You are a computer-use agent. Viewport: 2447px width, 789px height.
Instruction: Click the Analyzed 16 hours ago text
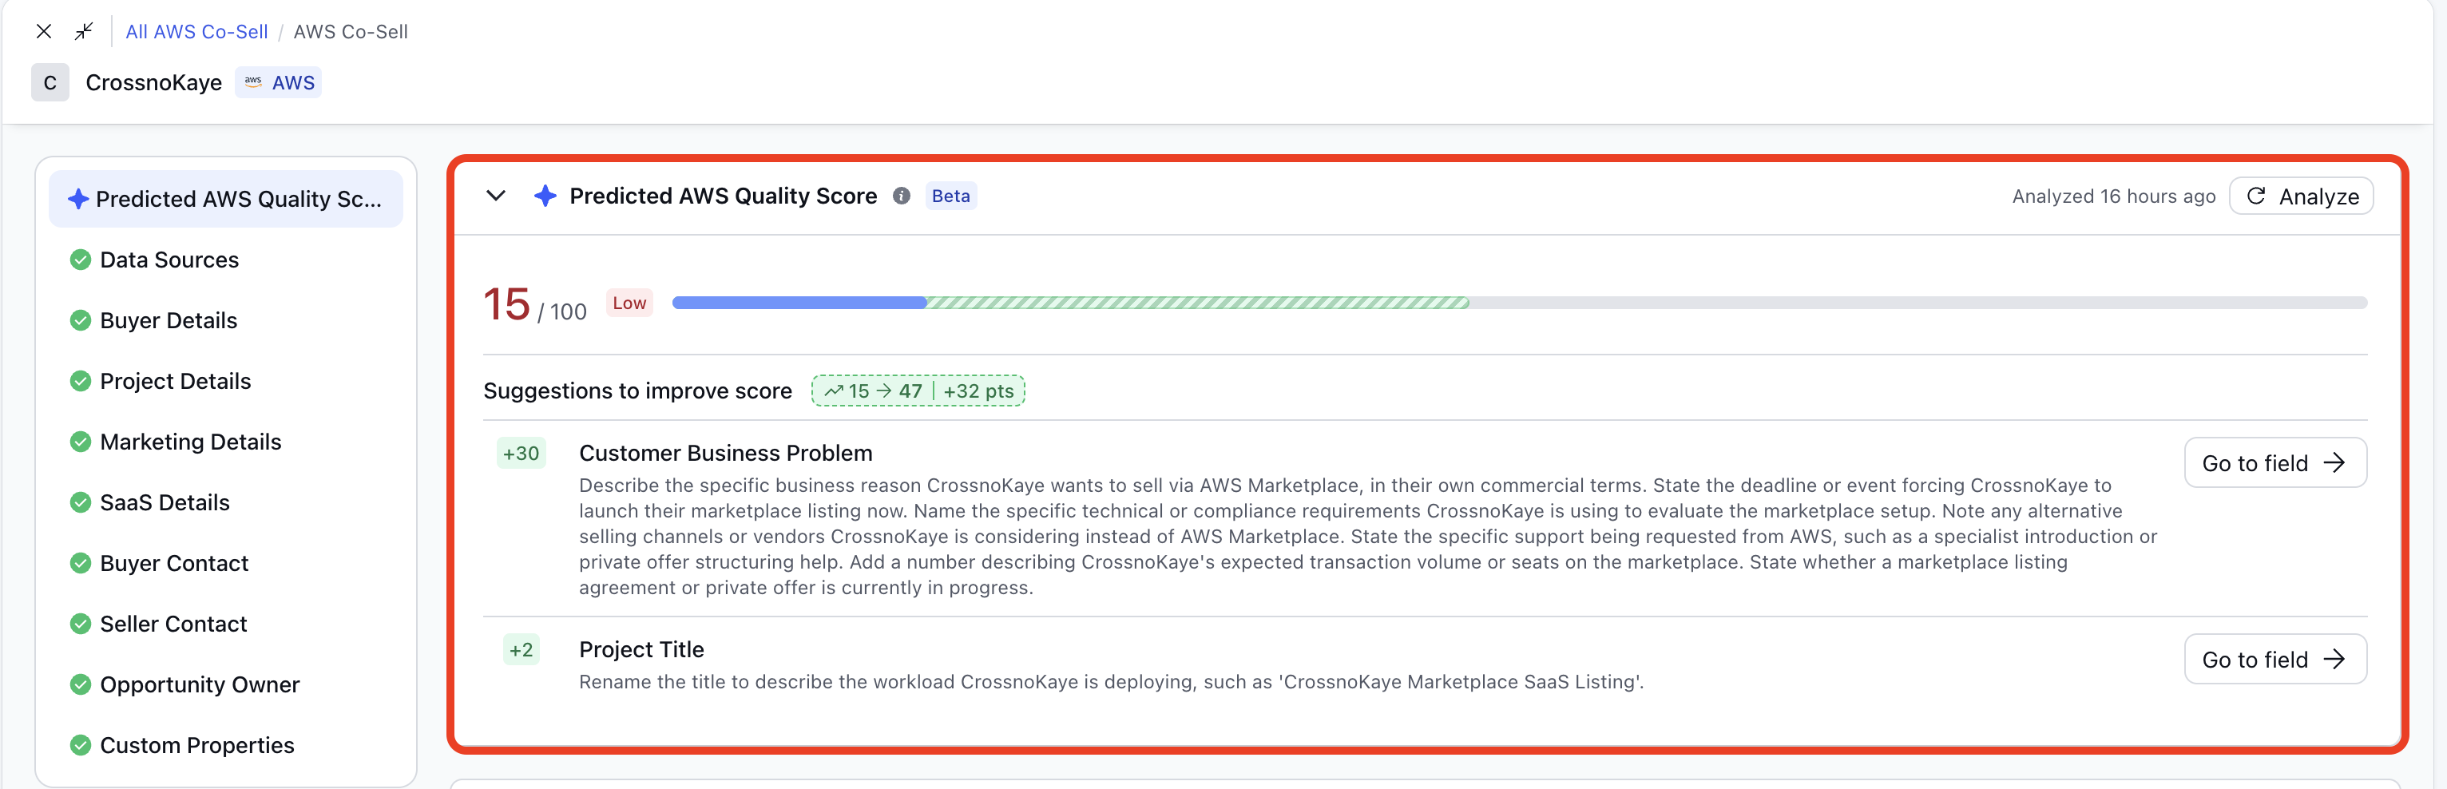click(x=2114, y=196)
